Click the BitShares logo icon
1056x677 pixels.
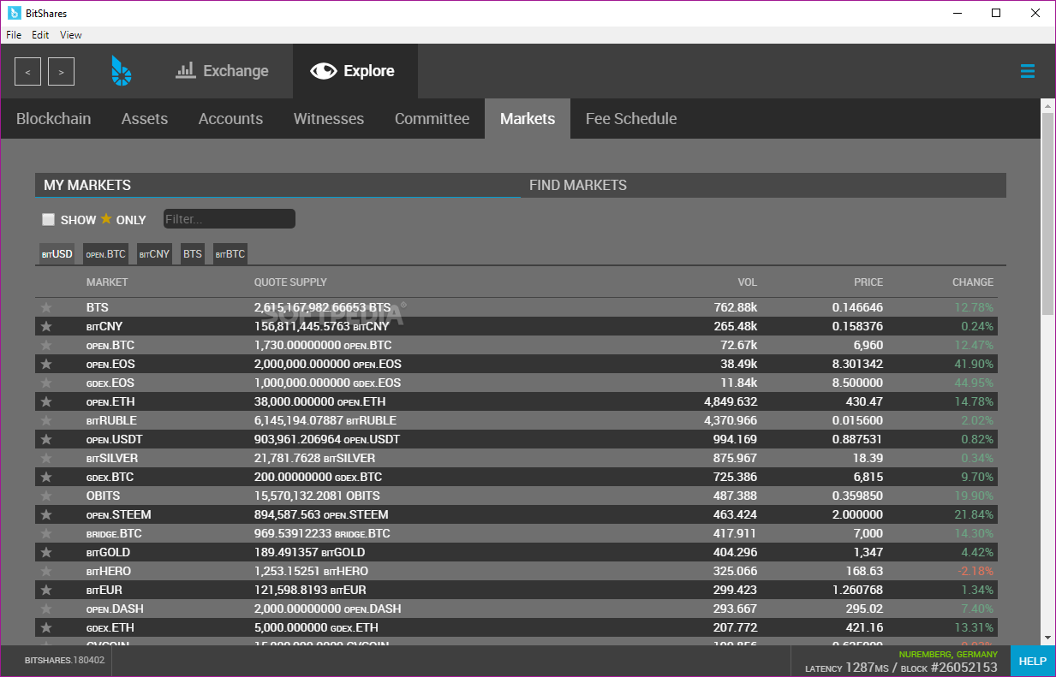point(122,71)
